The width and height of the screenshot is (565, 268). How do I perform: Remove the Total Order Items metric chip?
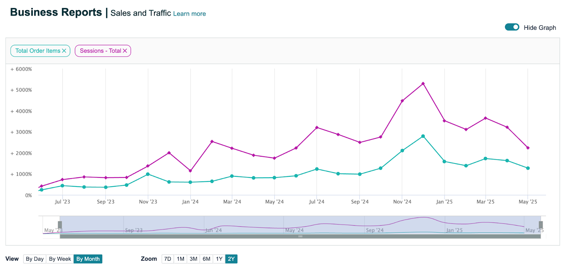point(64,51)
